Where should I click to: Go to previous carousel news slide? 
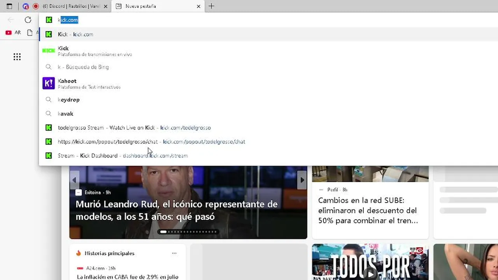tap(74, 180)
